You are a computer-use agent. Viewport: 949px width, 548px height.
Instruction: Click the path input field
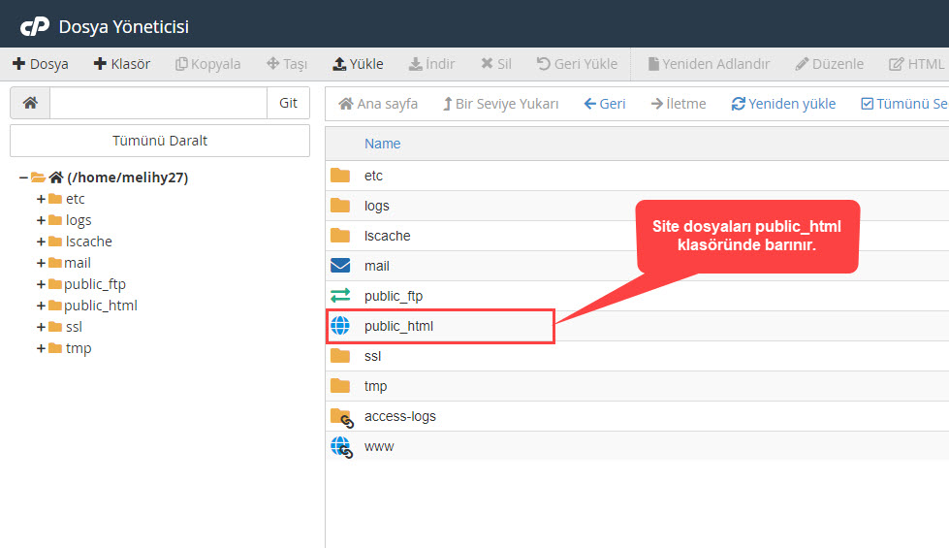[x=158, y=103]
